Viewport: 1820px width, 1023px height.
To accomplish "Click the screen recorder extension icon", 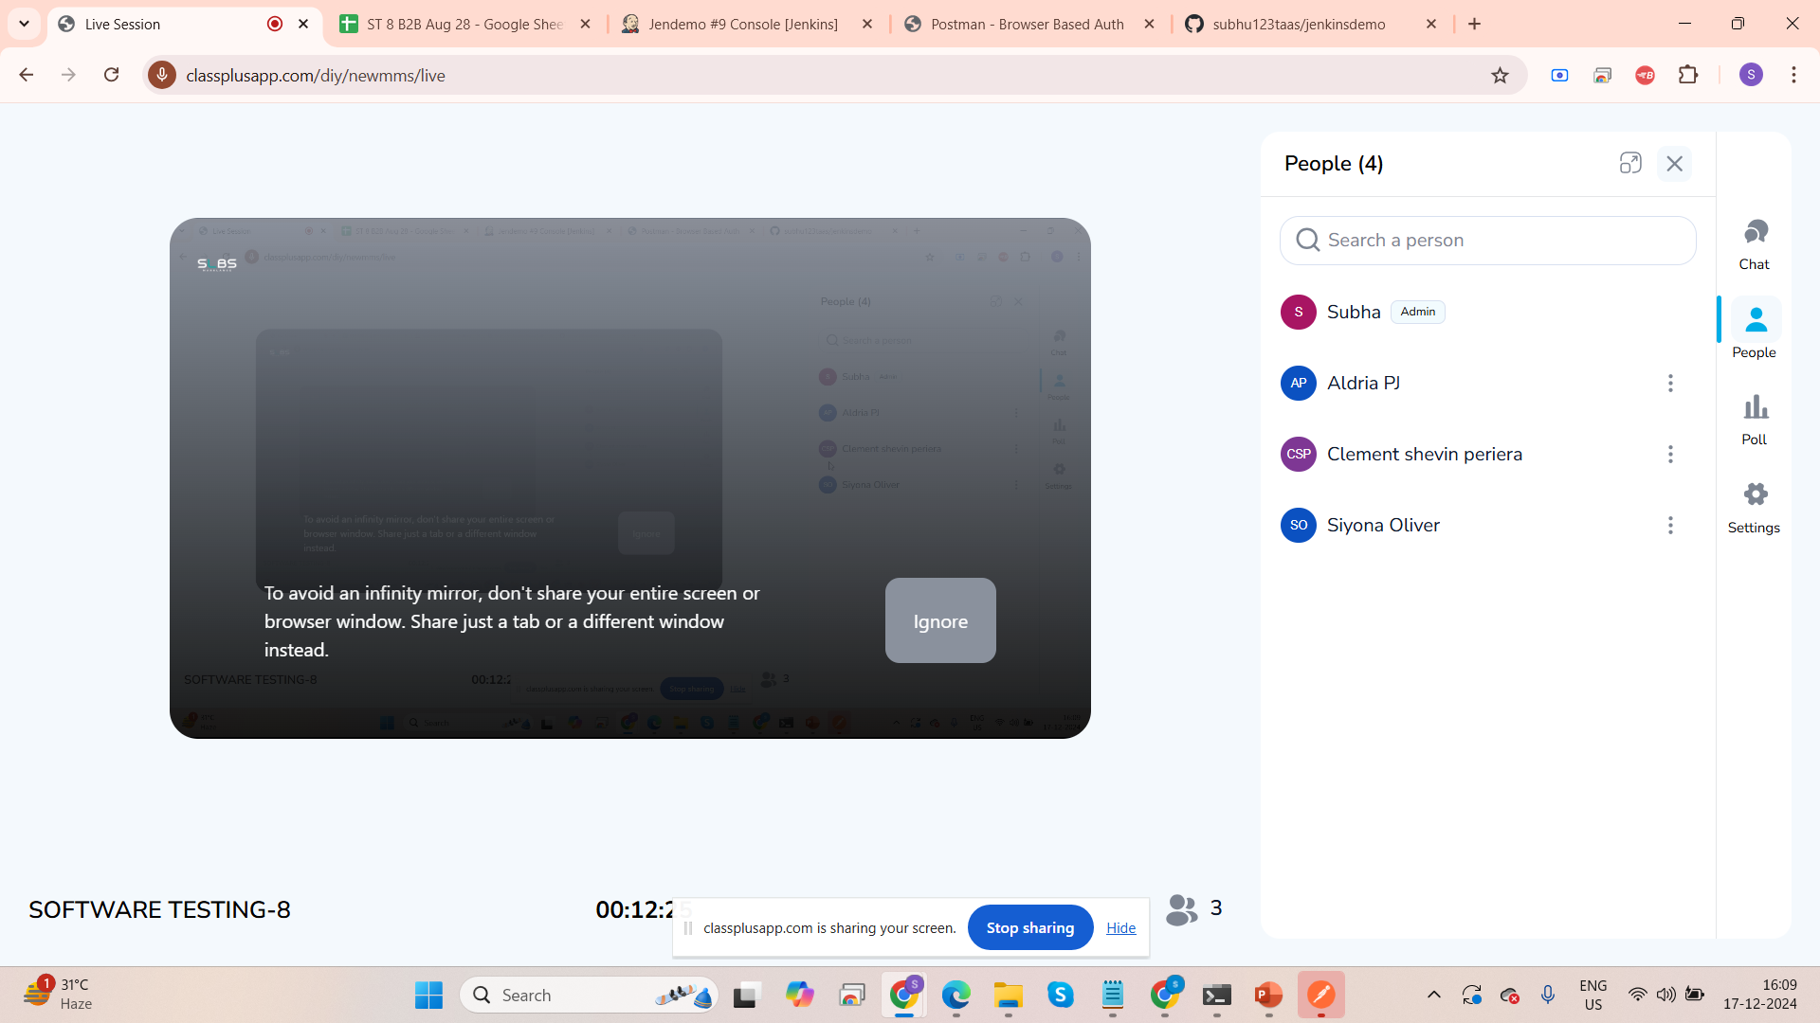I will click(1559, 76).
